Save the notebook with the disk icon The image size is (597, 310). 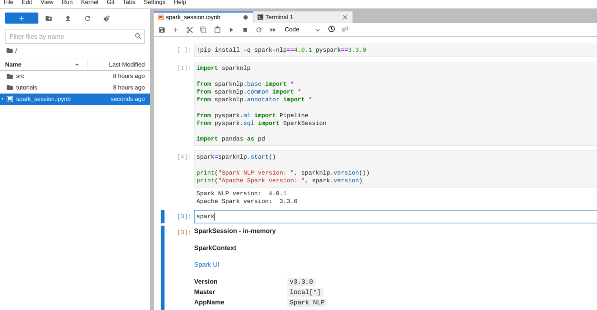pos(162,30)
